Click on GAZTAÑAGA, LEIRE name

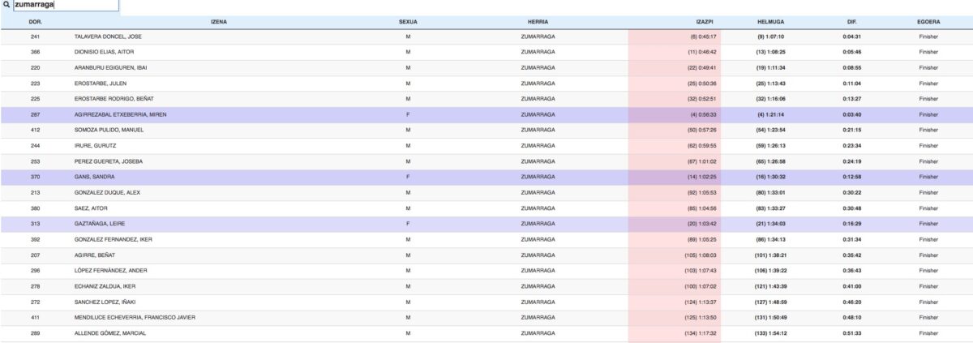99,224
